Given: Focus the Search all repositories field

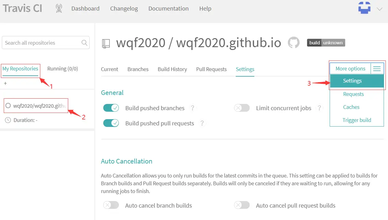Looking at the screenshot, I should point(42,43).
